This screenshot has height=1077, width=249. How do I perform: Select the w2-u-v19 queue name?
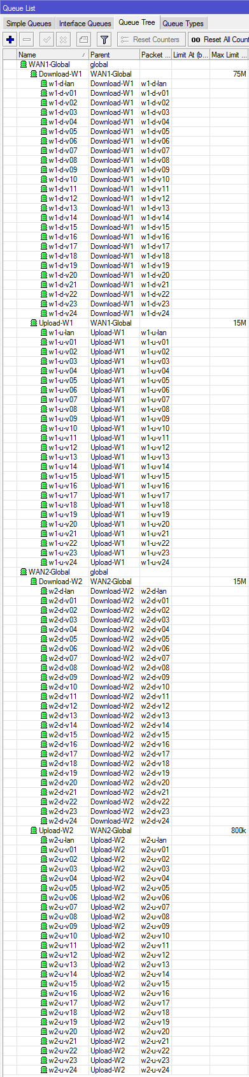click(x=63, y=1022)
